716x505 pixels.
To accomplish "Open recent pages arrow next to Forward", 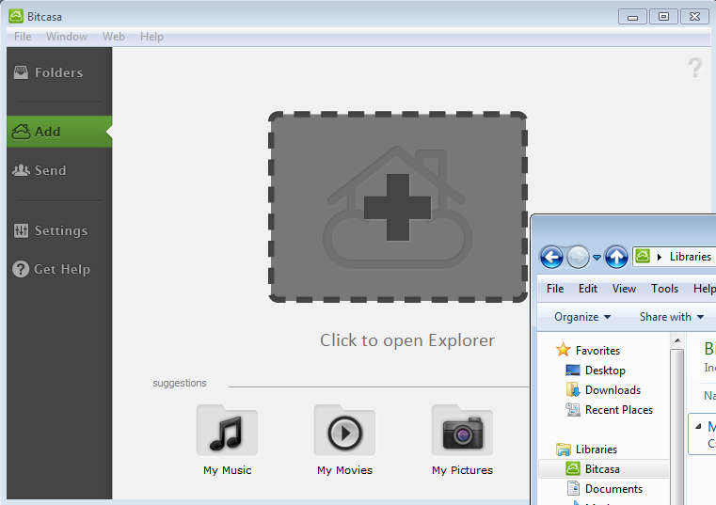I will (x=597, y=258).
